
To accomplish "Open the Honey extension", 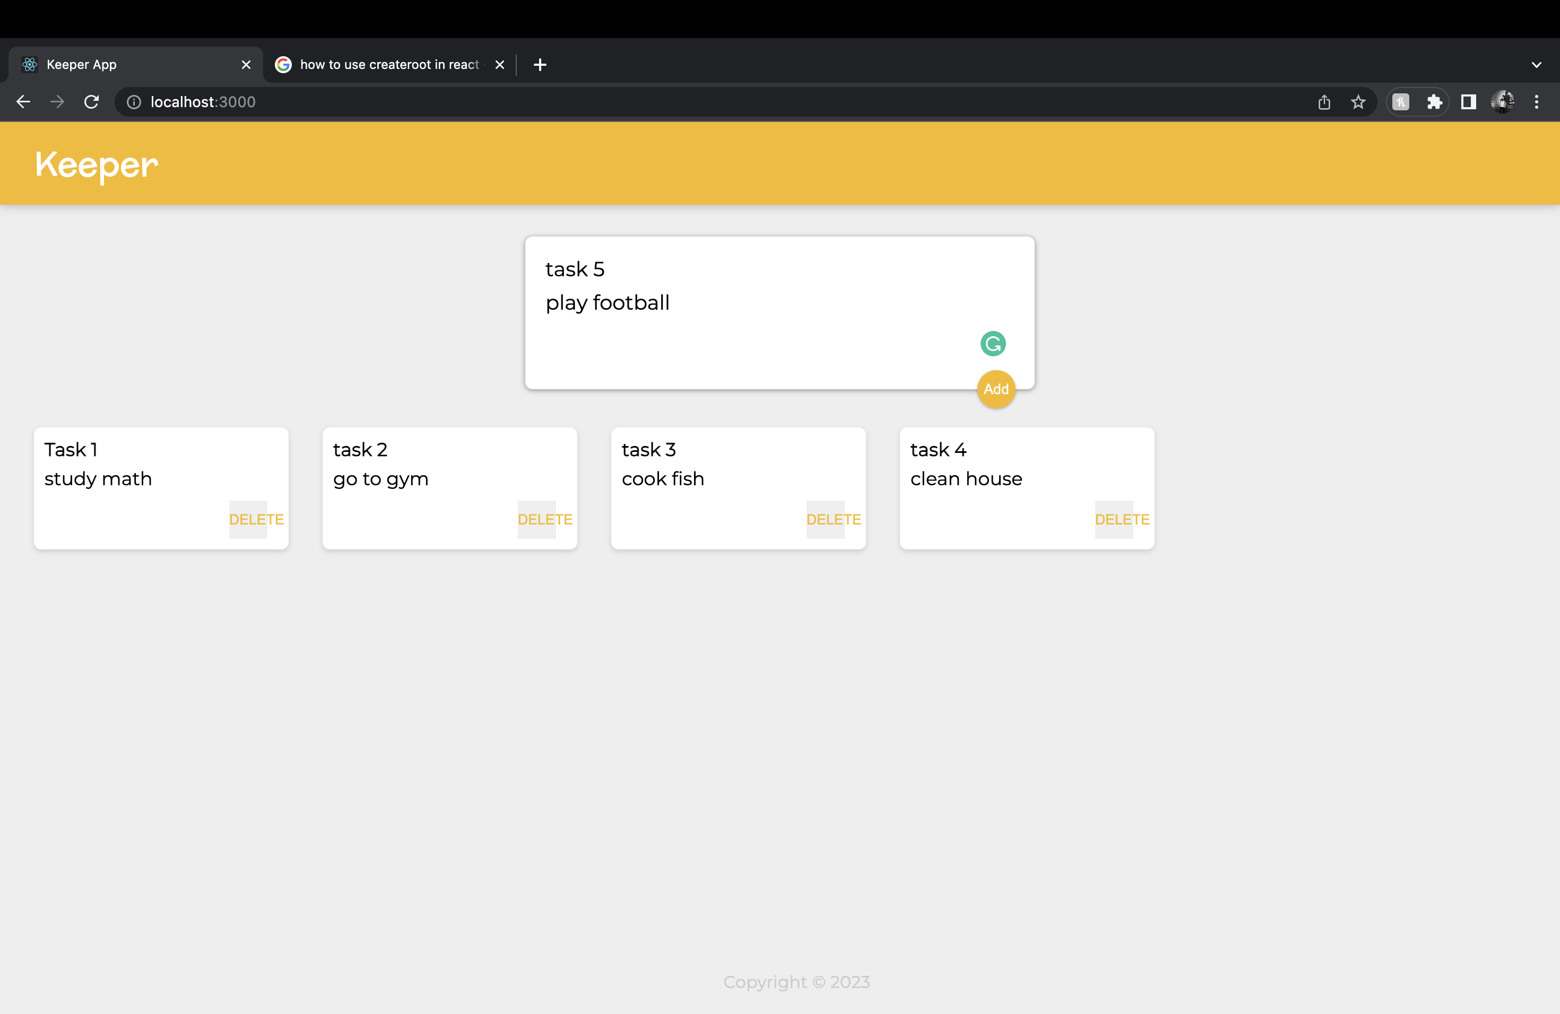I will pyautogui.click(x=1401, y=101).
